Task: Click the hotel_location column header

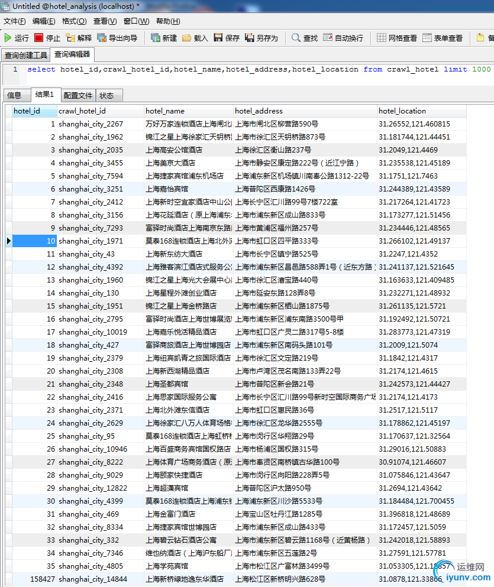Action: coord(421,111)
